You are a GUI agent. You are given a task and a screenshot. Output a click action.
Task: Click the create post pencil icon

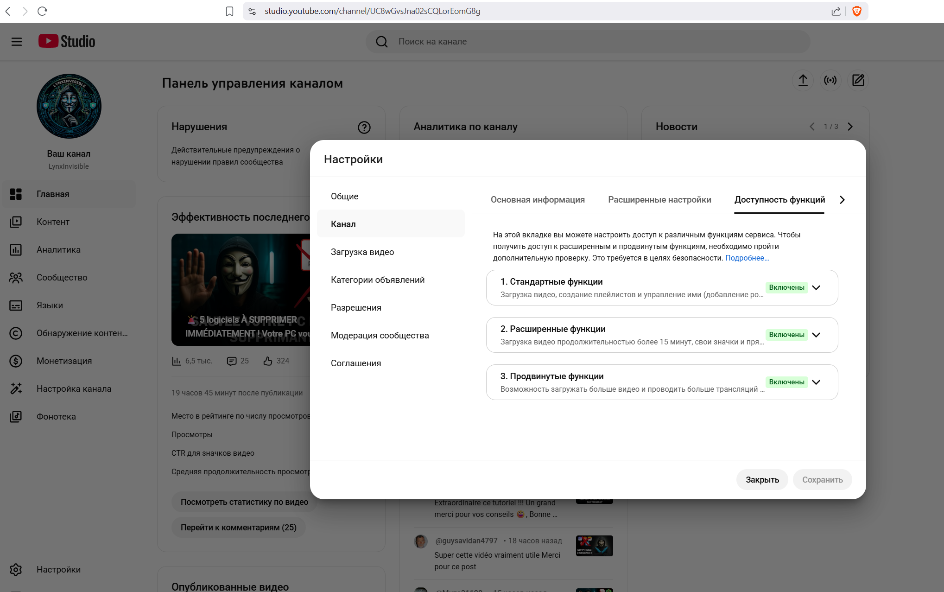pyautogui.click(x=858, y=80)
